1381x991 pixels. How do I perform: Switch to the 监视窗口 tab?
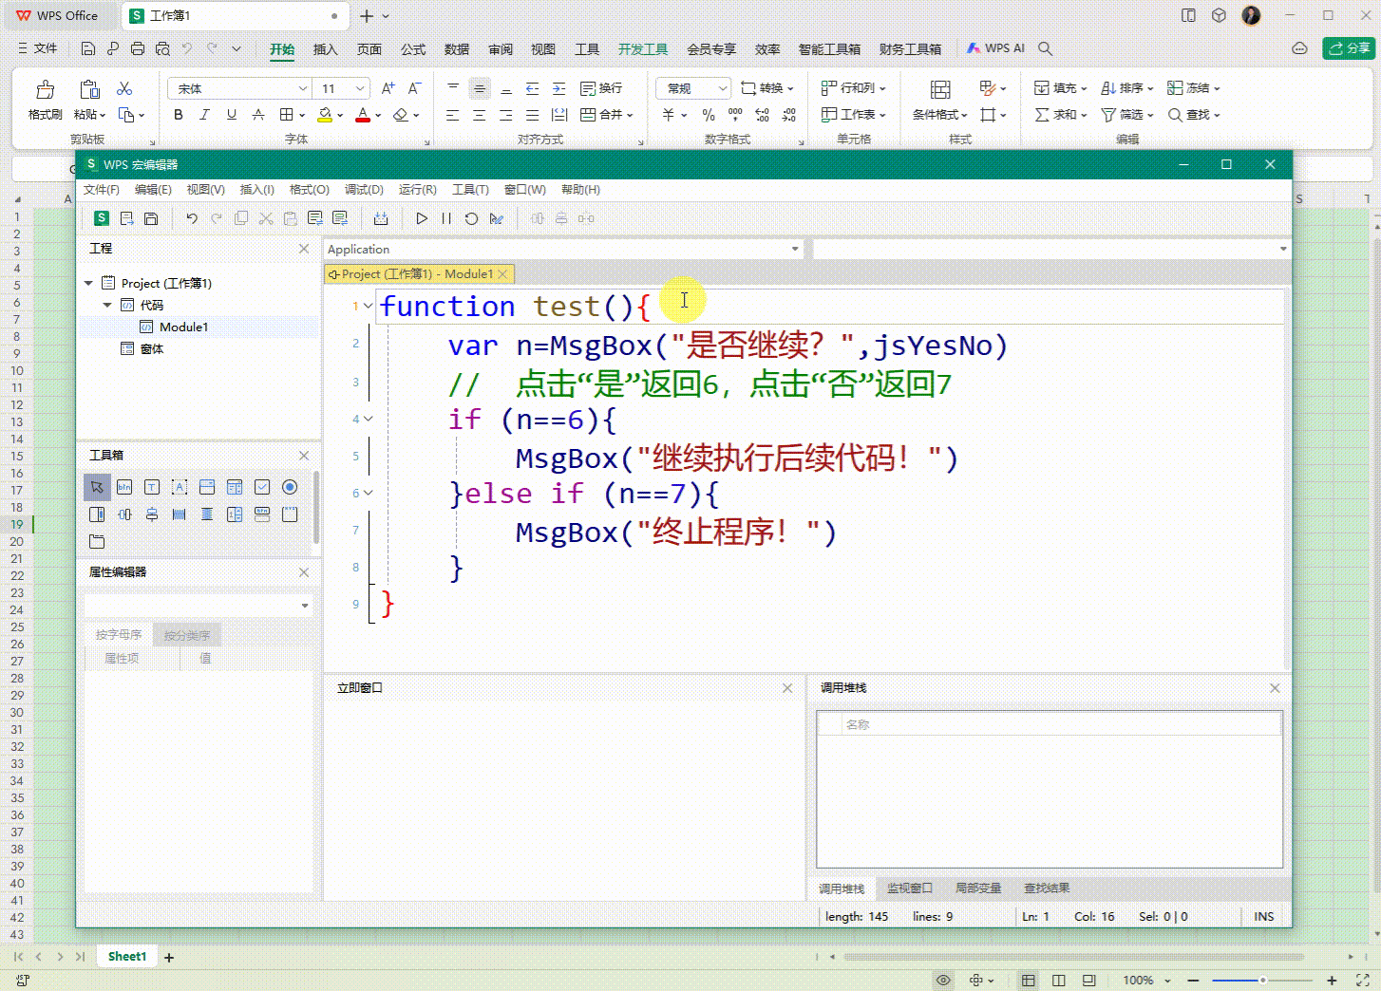[910, 888]
